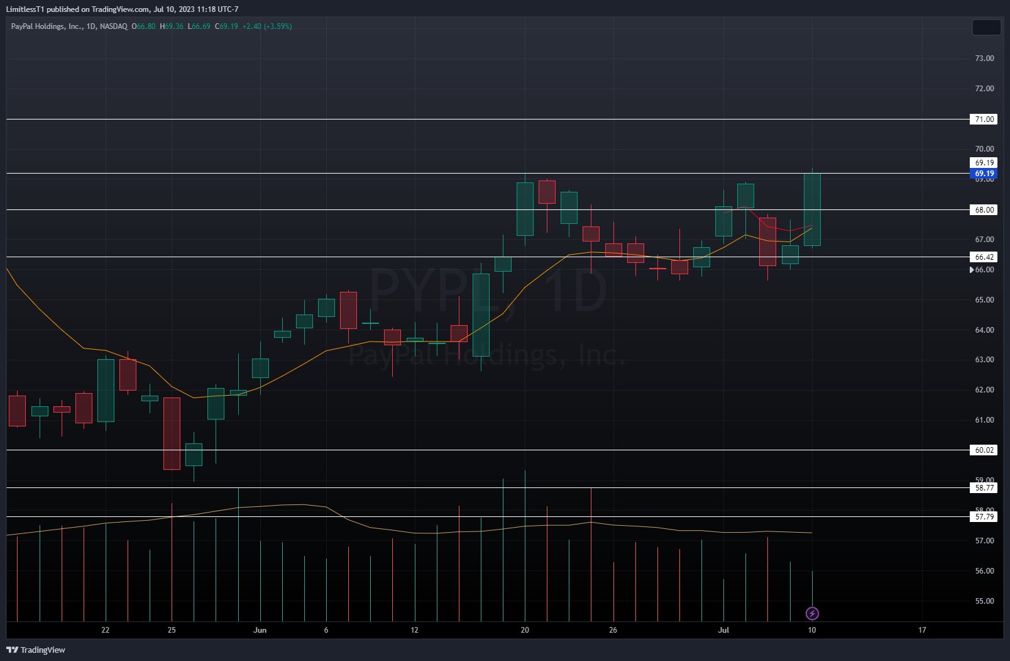Viewport: 1010px width, 661px height.
Task: Select the 58.77 price line label
Action: 984,487
